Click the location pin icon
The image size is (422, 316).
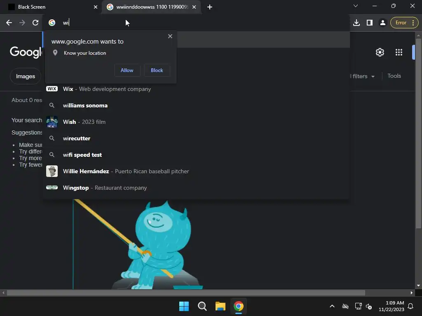pyautogui.click(x=55, y=53)
